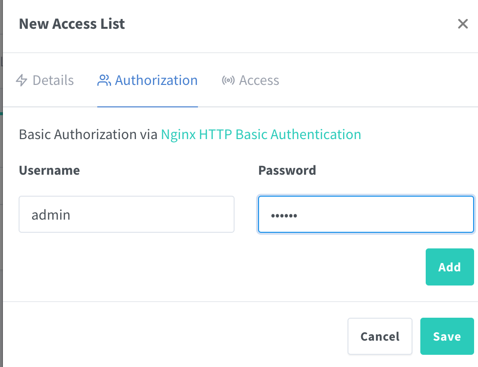Click the dimmed page strip left of dialog
The width and height of the screenshot is (478, 367).
point(1,195)
